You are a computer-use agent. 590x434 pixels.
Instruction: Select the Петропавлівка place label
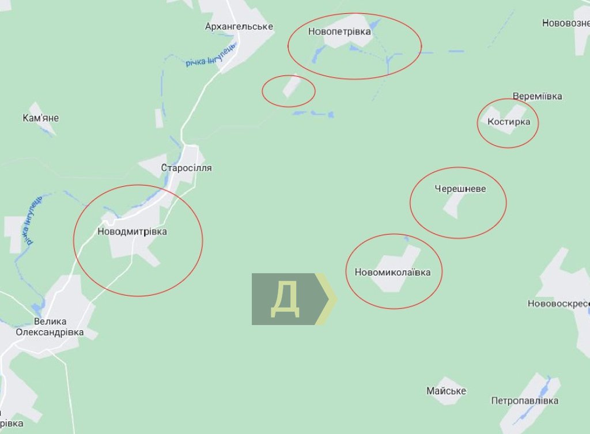click(524, 401)
